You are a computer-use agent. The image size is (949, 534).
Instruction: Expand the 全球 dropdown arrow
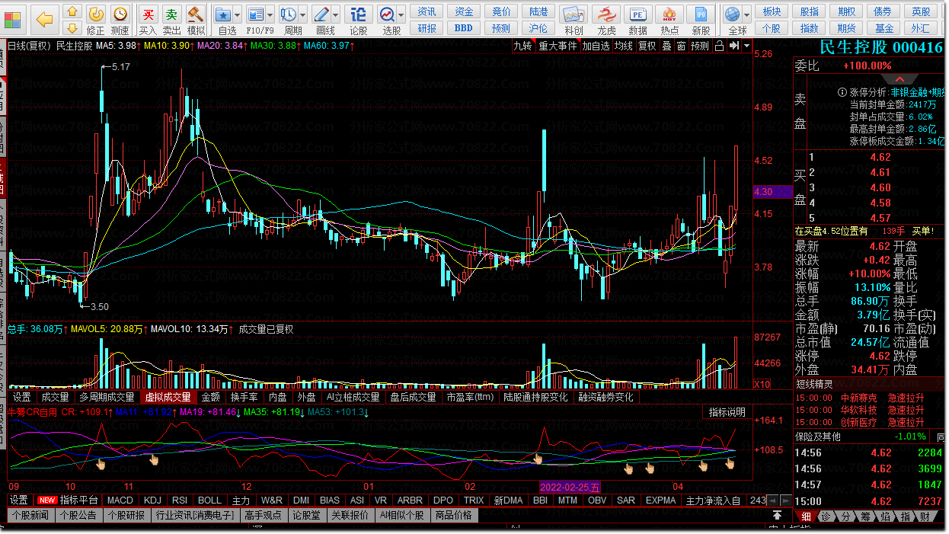pyautogui.click(x=746, y=14)
